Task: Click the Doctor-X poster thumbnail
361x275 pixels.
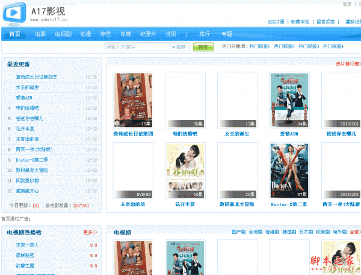Action: (289, 171)
